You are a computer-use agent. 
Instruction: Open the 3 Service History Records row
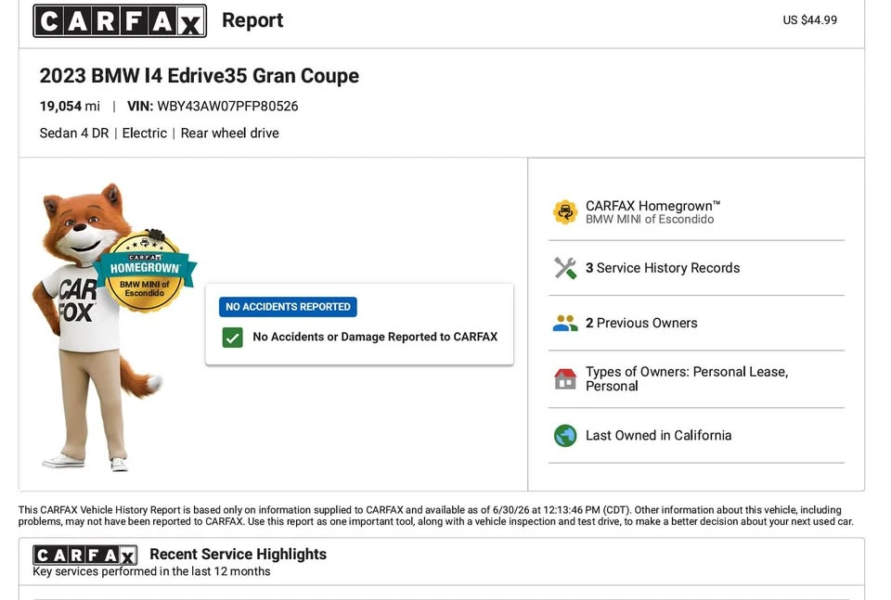(x=696, y=268)
